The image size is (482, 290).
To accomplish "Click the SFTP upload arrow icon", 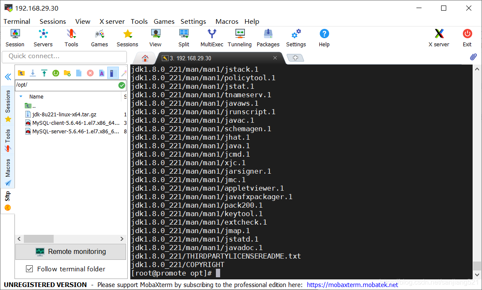I will click(x=44, y=73).
